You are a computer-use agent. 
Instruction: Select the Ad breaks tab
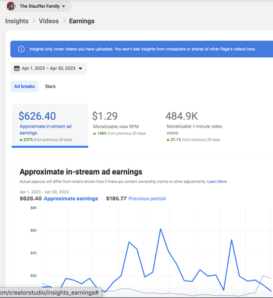[24, 86]
